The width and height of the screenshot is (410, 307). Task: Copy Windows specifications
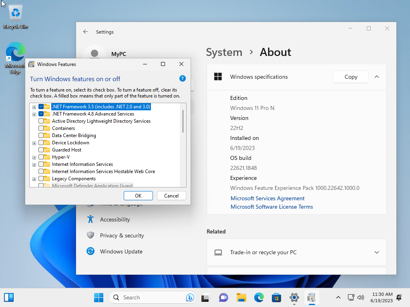[351, 77]
